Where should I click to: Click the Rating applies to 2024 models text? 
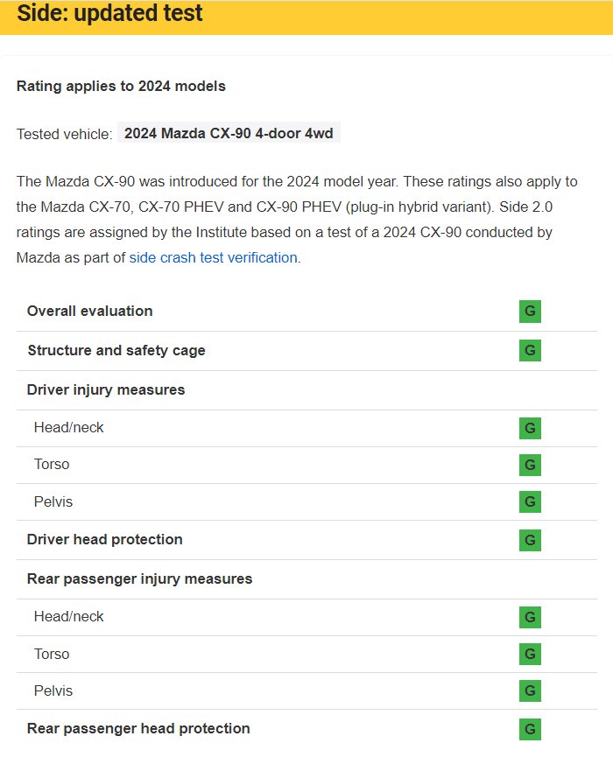121,87
